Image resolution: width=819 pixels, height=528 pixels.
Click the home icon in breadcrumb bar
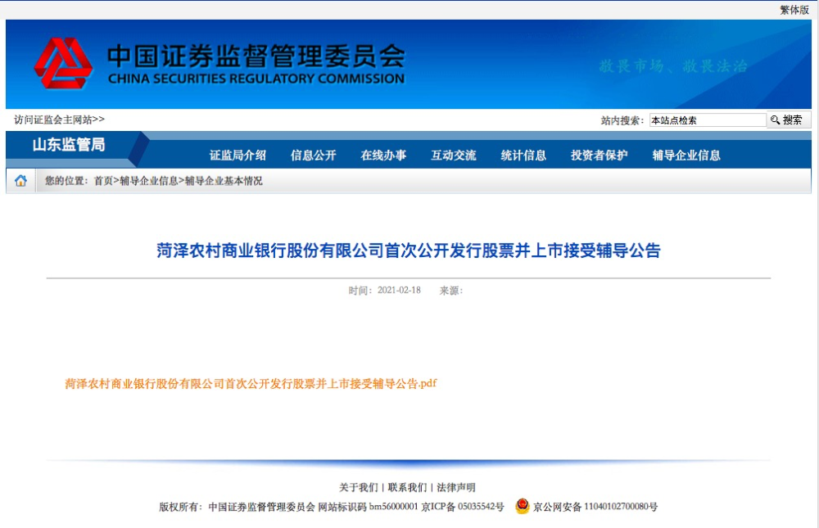click(21, 181)
